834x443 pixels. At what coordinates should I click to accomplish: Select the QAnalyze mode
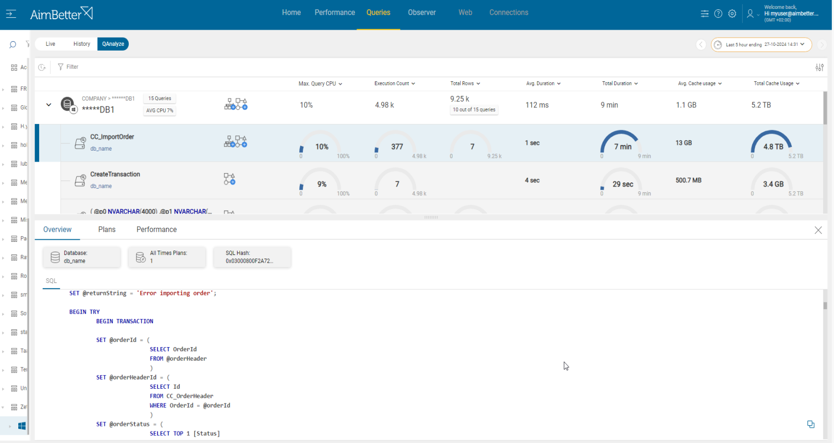(113, 44)
